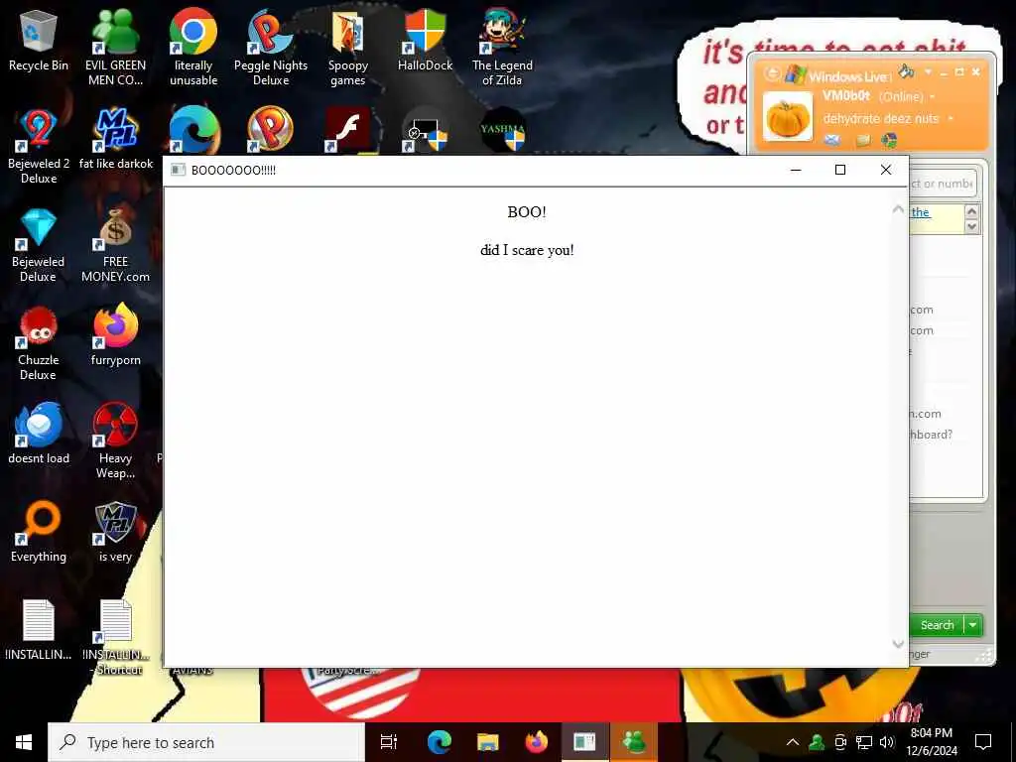Open the Everything search shortcut
Screen dimensions: 1016x762
coord(39,532)
